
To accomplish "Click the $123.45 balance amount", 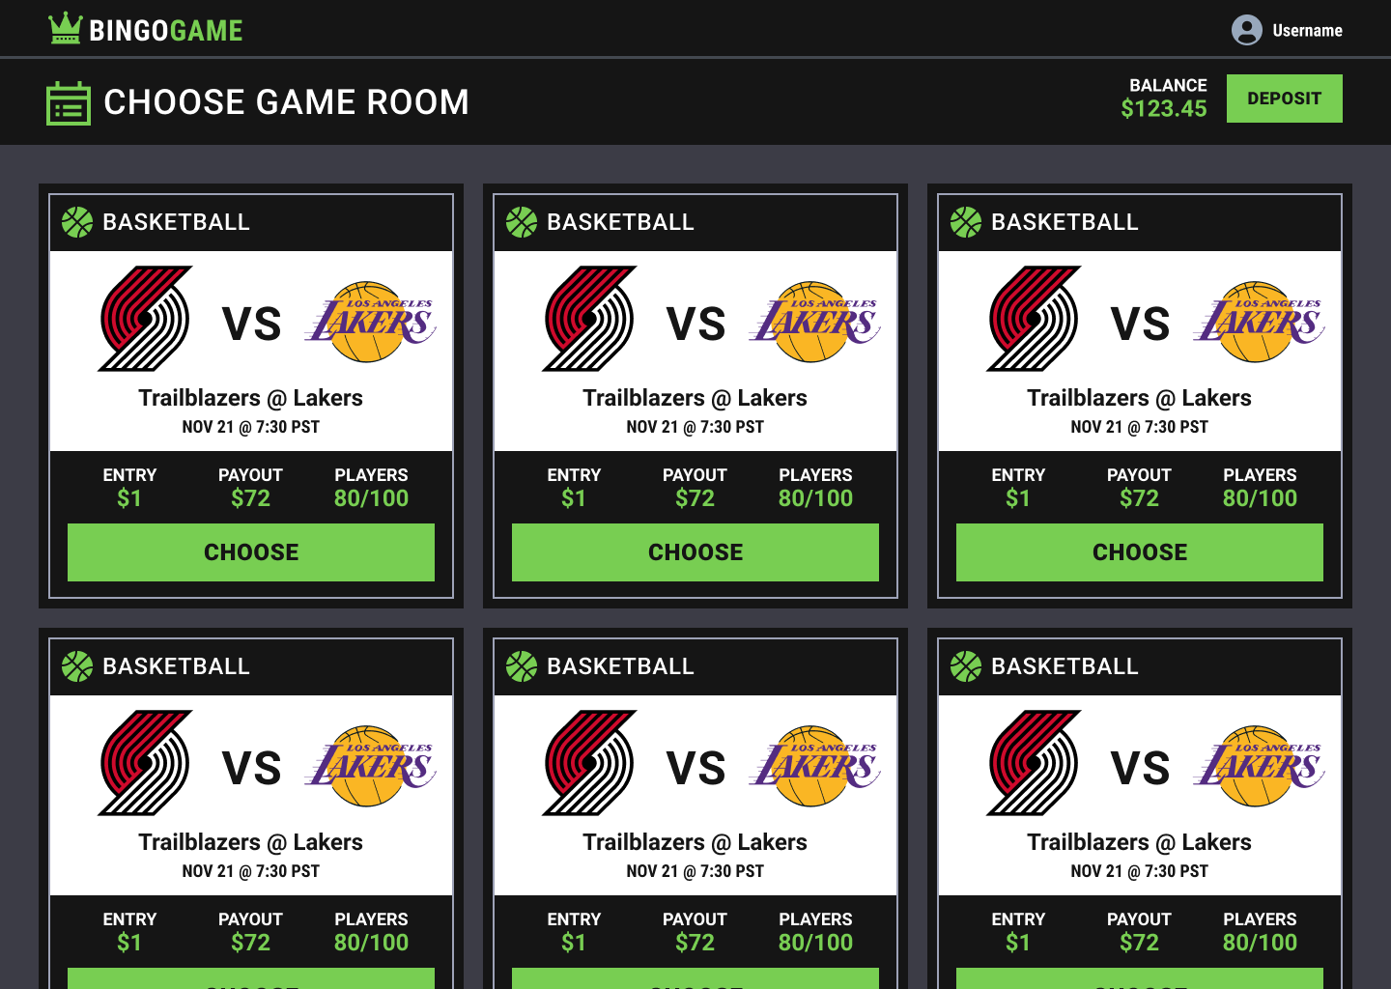I will click(x=1163, y=109).
